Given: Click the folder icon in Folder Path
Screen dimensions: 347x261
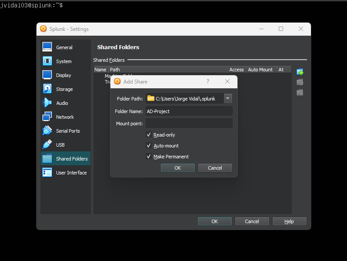Looking at the screenshot, I should (x=151, y=98).
